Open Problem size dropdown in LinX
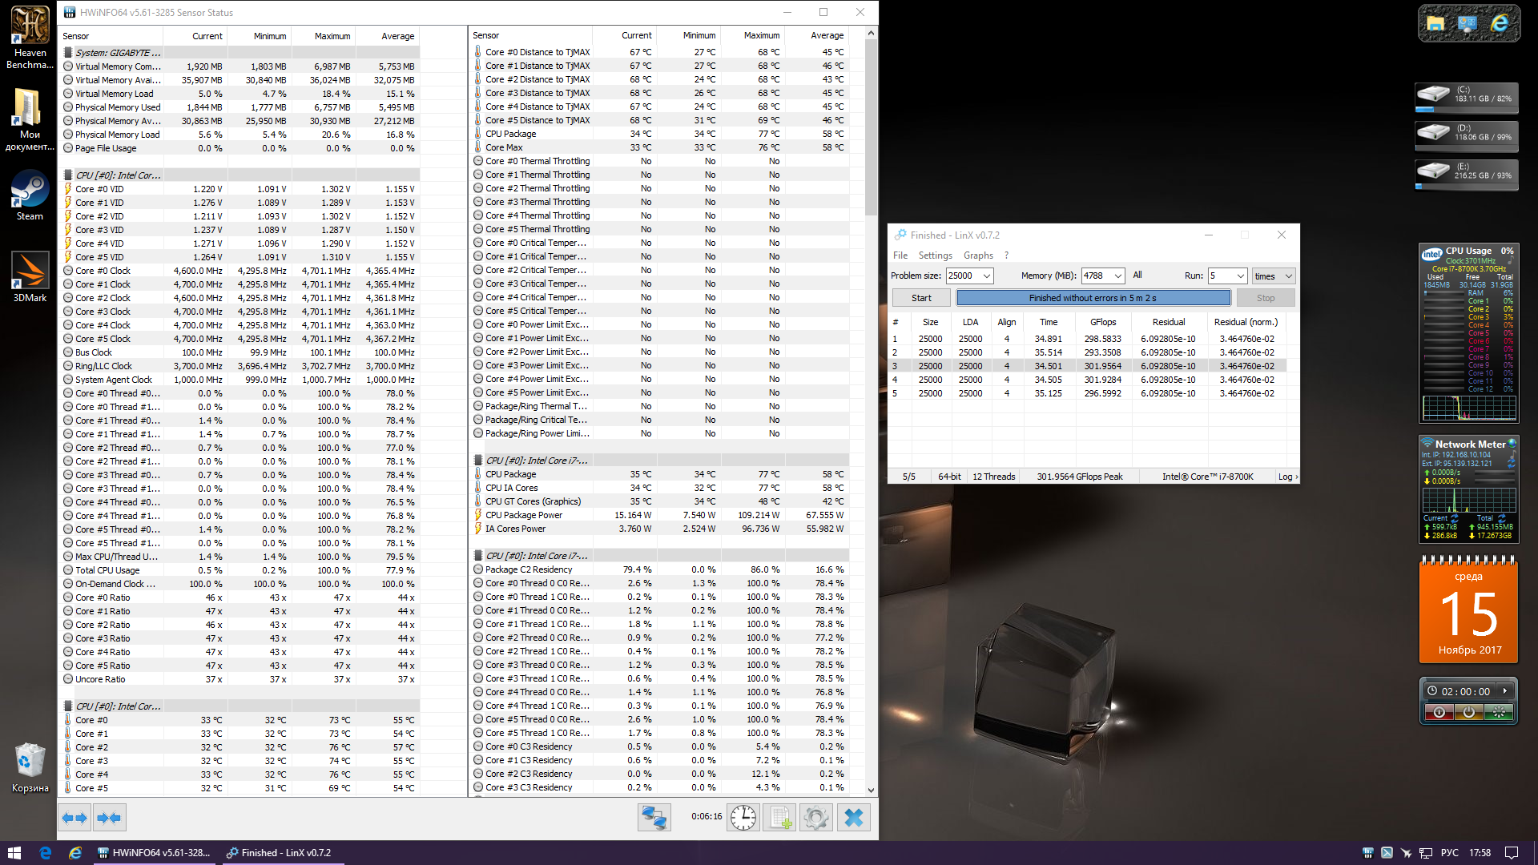The width and height of the screenshot is (1538, 865). click(x=987, y=276)
